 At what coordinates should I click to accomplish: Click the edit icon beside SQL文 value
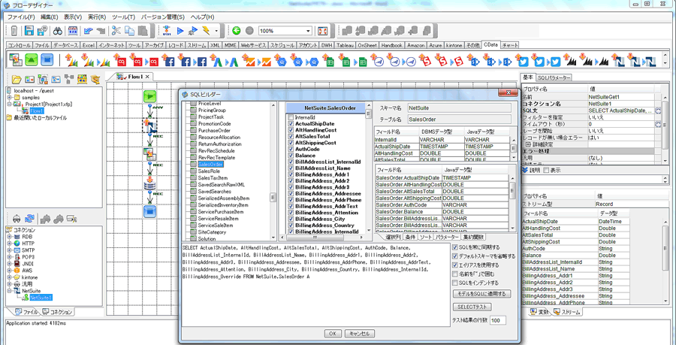click(658, 110)
